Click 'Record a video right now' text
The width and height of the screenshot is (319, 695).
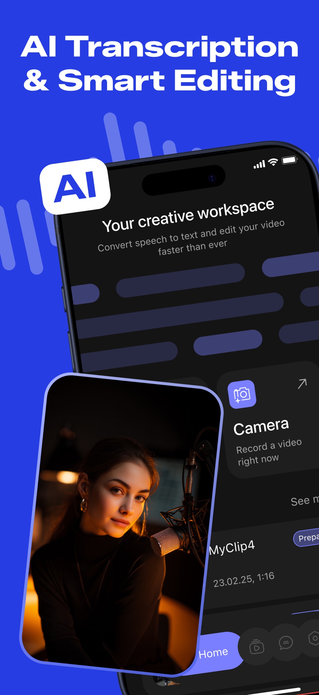[x=269, y=452]
